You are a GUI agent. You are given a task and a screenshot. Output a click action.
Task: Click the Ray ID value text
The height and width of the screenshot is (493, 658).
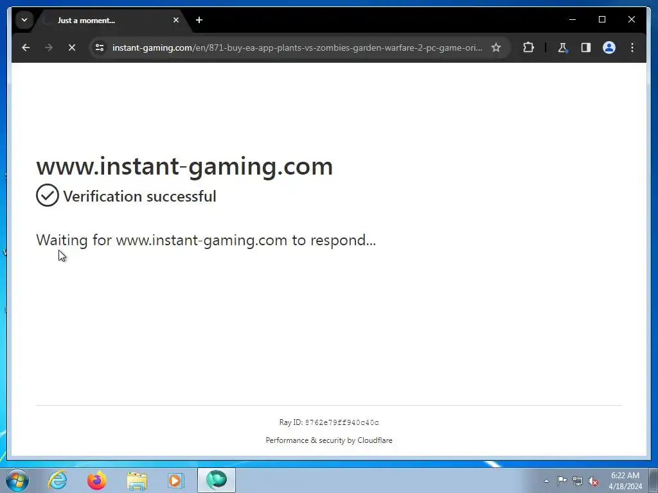point(342,422)
